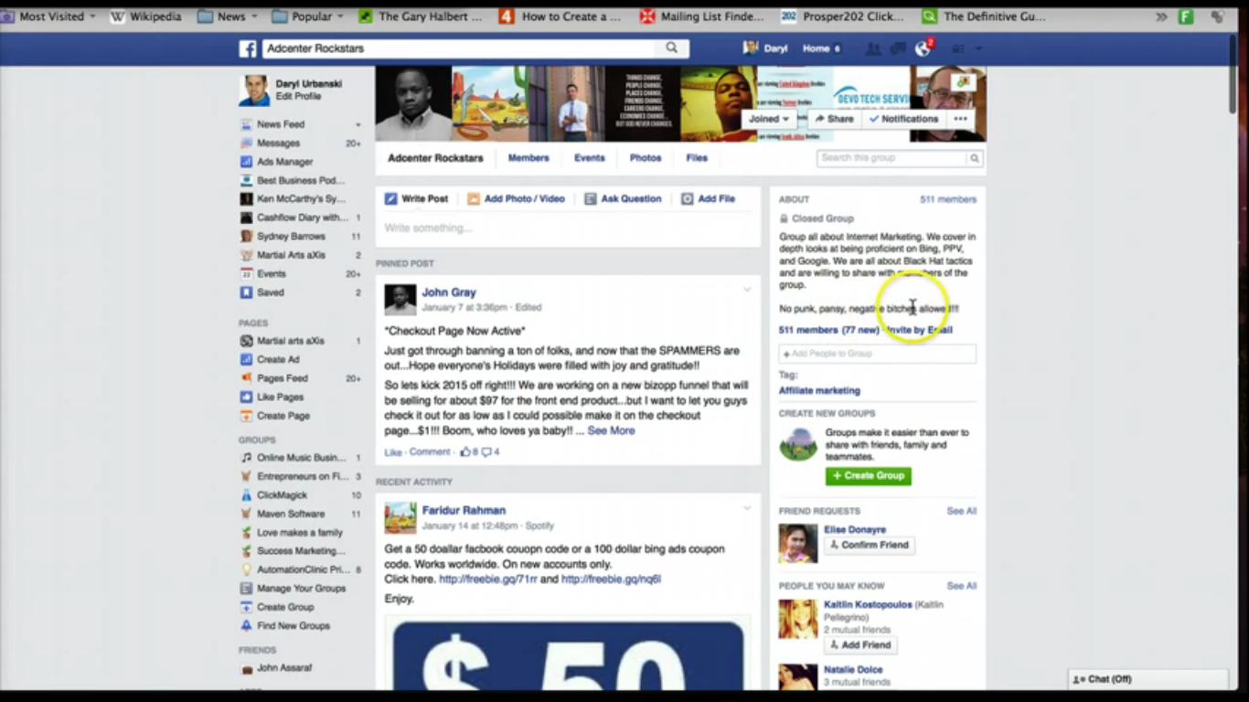Open privacy shortcuts lock icon

click(958, 49)
